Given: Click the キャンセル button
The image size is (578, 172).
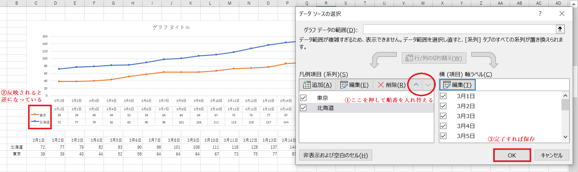Looking at the screenshot, I should (x=552, y=155).
